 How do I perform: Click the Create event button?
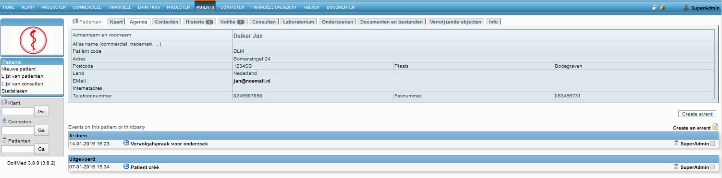[x=697, y=114]
